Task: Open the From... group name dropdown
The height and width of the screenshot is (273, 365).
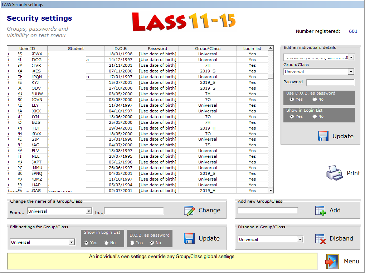Action: pos(89,211)
